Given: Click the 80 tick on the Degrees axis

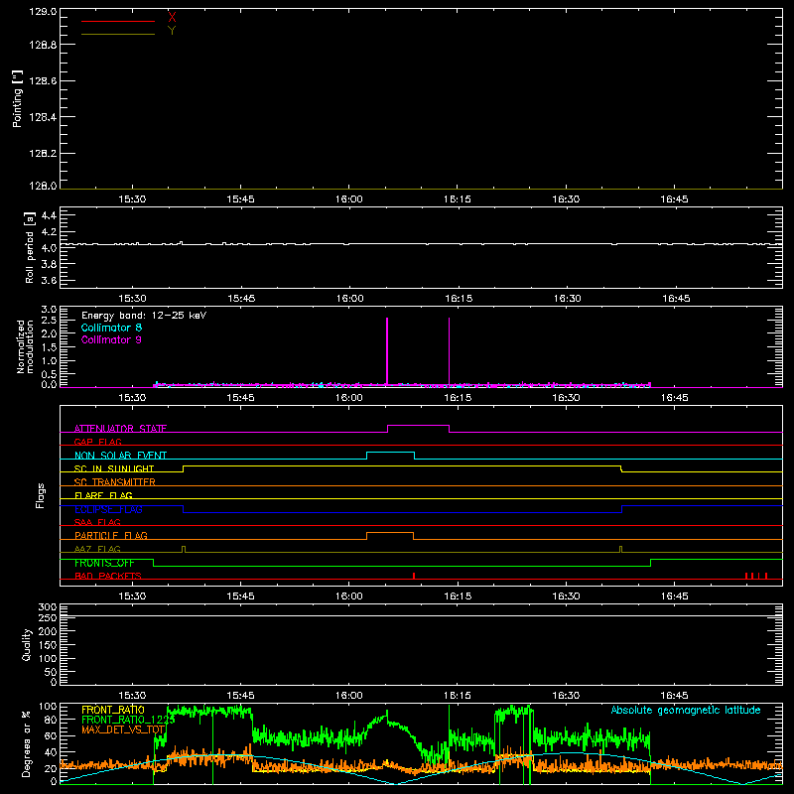Looking at the screenshot, I should (x=51, y=720).
